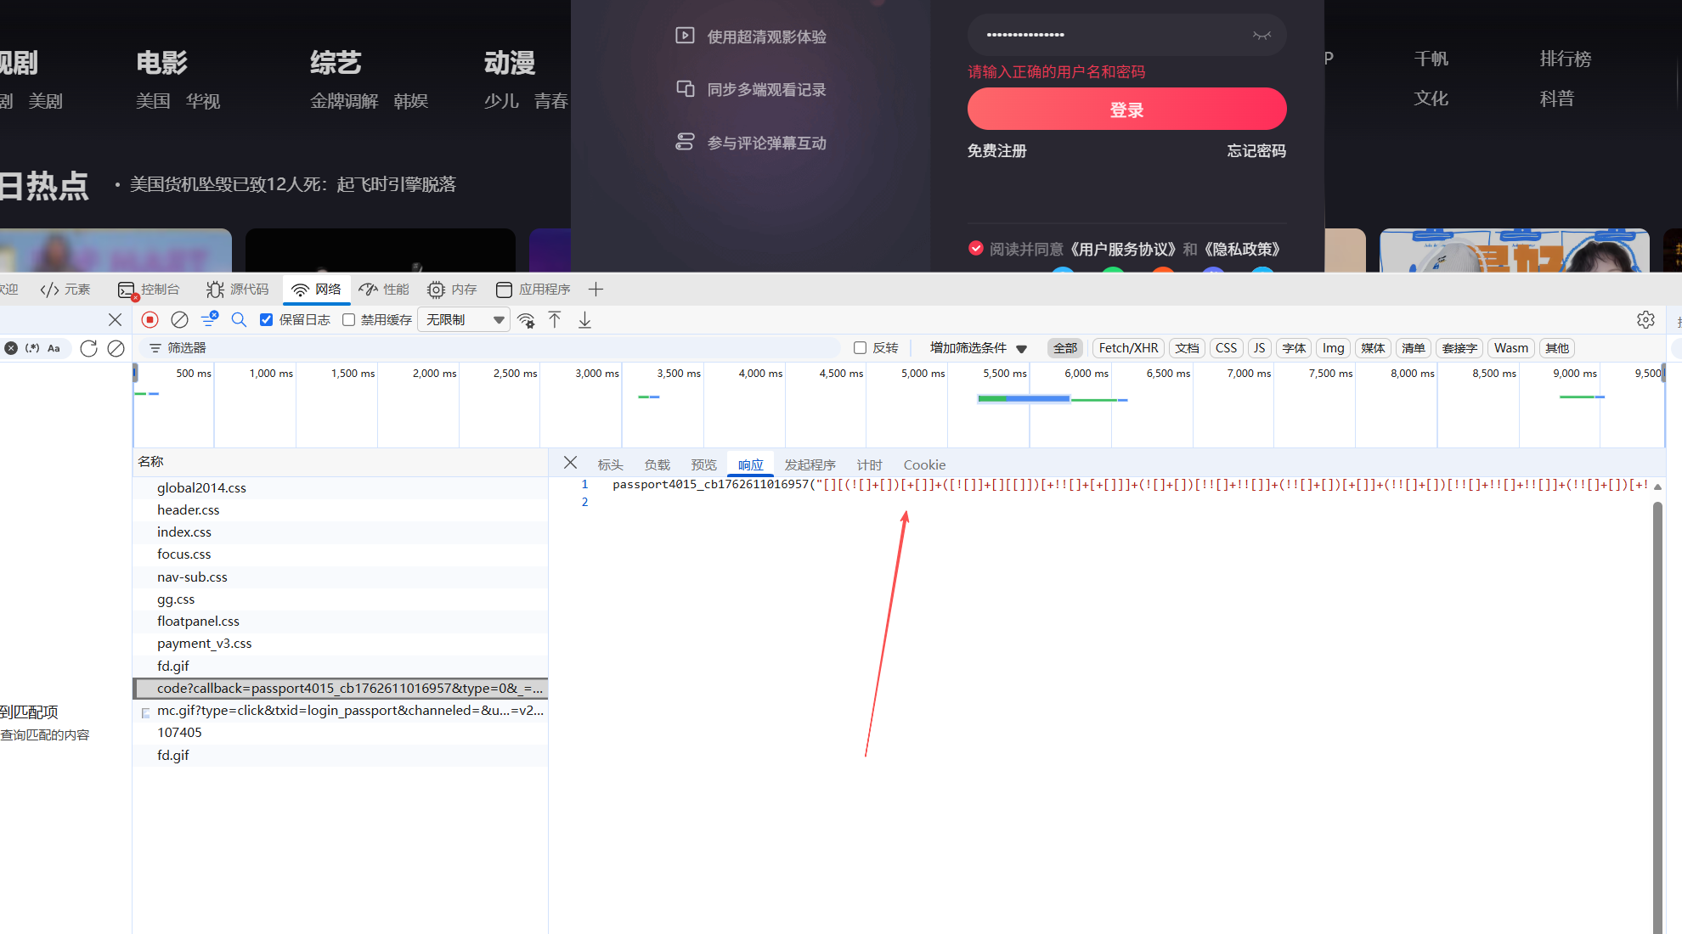Open network search with magnifier icon

[x=239, y=320]
